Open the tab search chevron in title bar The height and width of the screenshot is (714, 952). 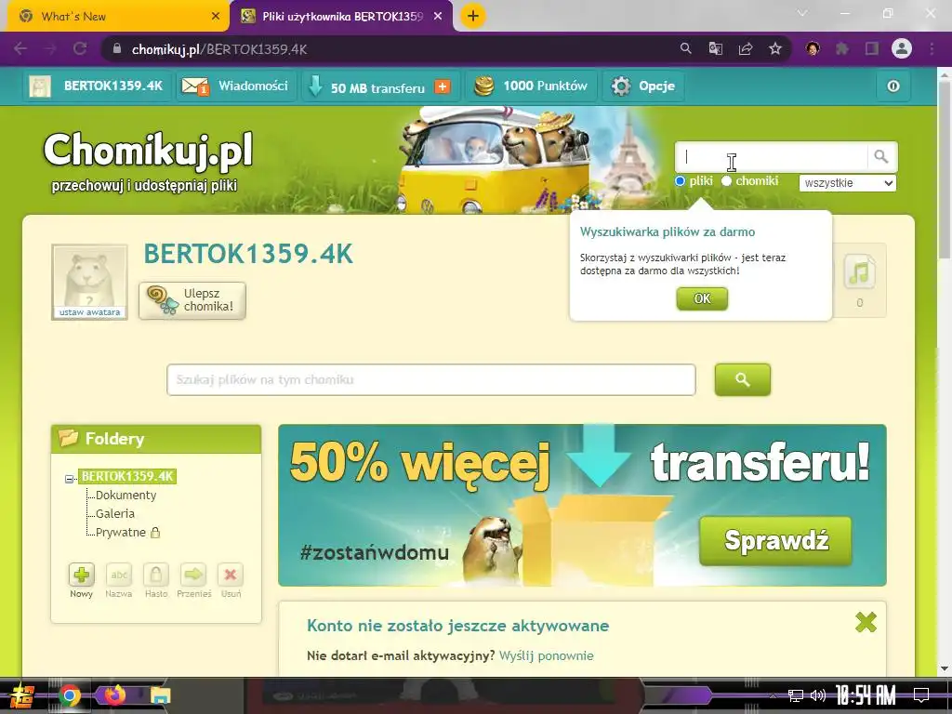(x=802, y=13)
